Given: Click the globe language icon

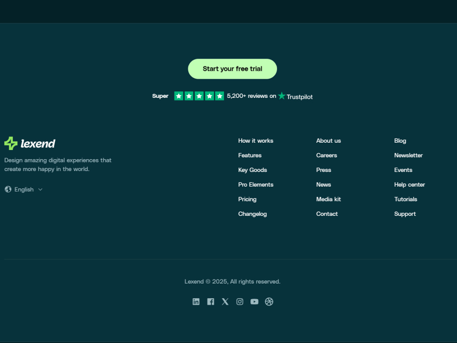Looking at the screenshot, I should click(8, 189).
